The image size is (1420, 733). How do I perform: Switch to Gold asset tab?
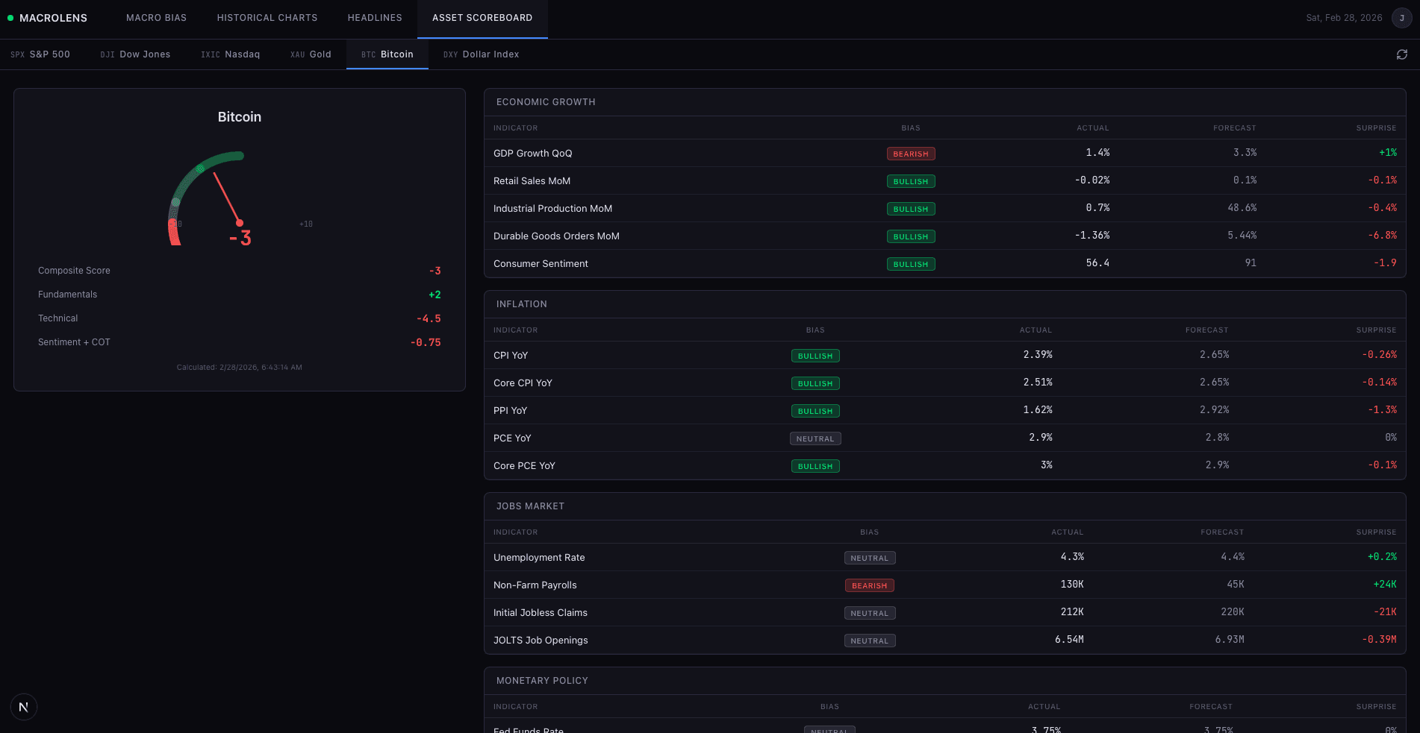pyautogui.click(x=311, y=54)
